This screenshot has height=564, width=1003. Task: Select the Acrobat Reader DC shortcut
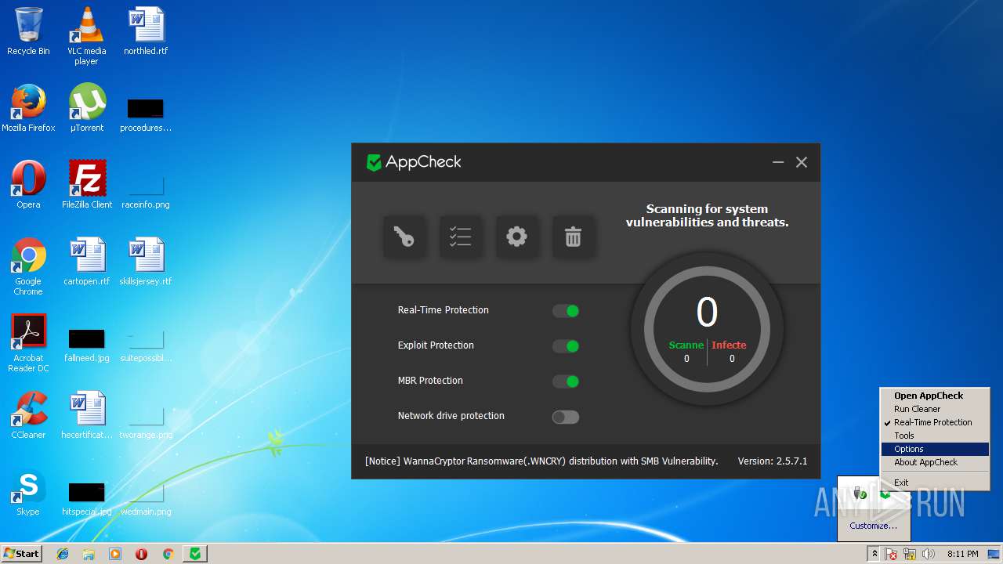coord(28,343)
